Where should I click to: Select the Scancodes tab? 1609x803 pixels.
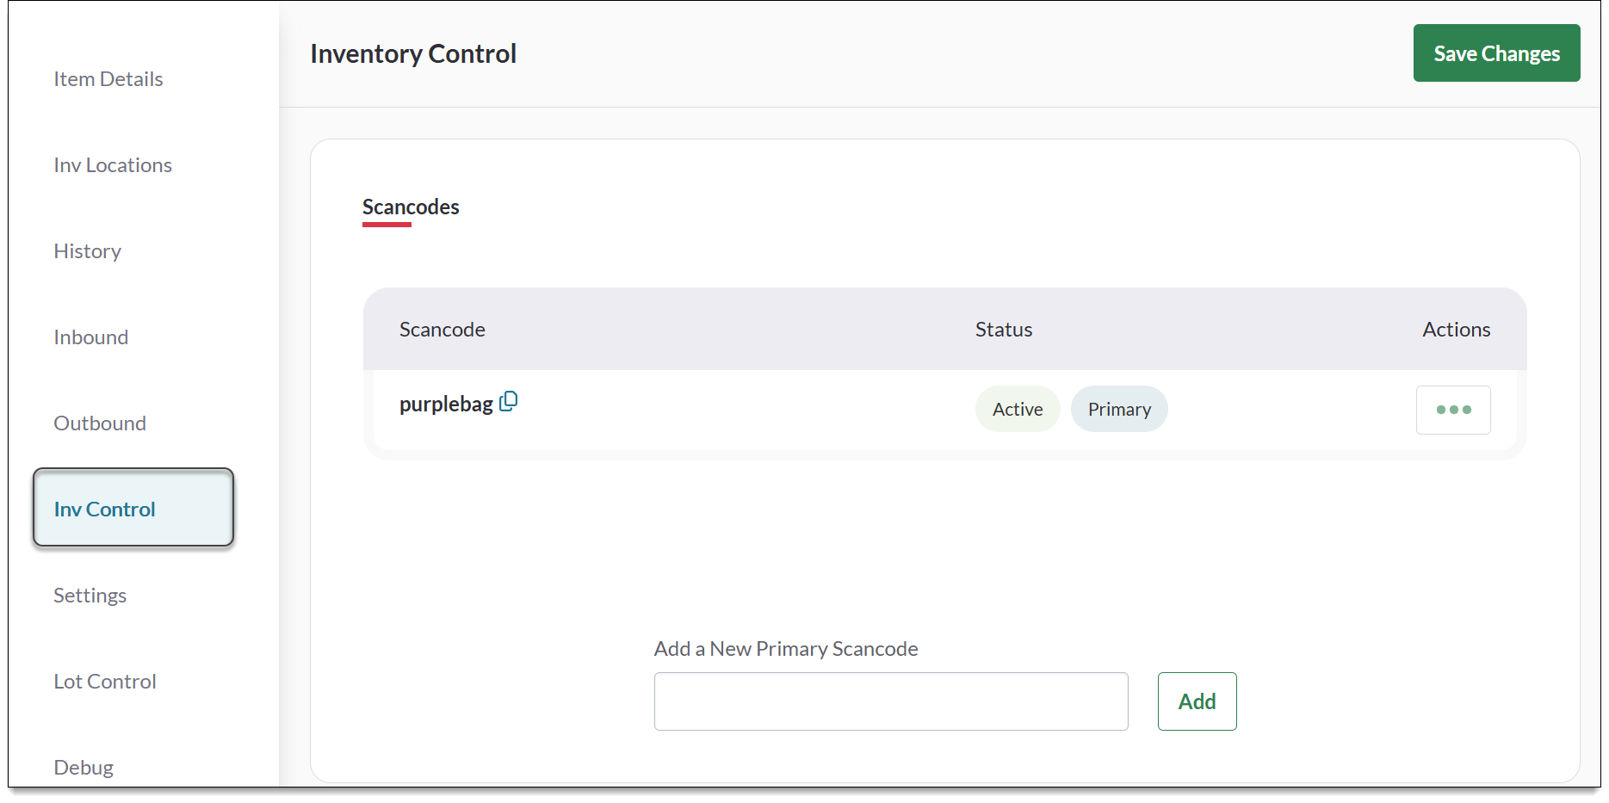coord(411,207)
